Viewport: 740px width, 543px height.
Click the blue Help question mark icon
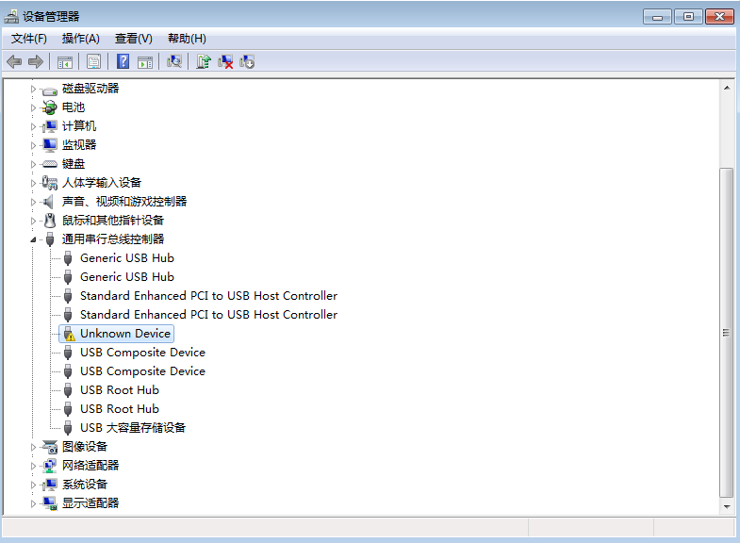[x=123, y=61]
